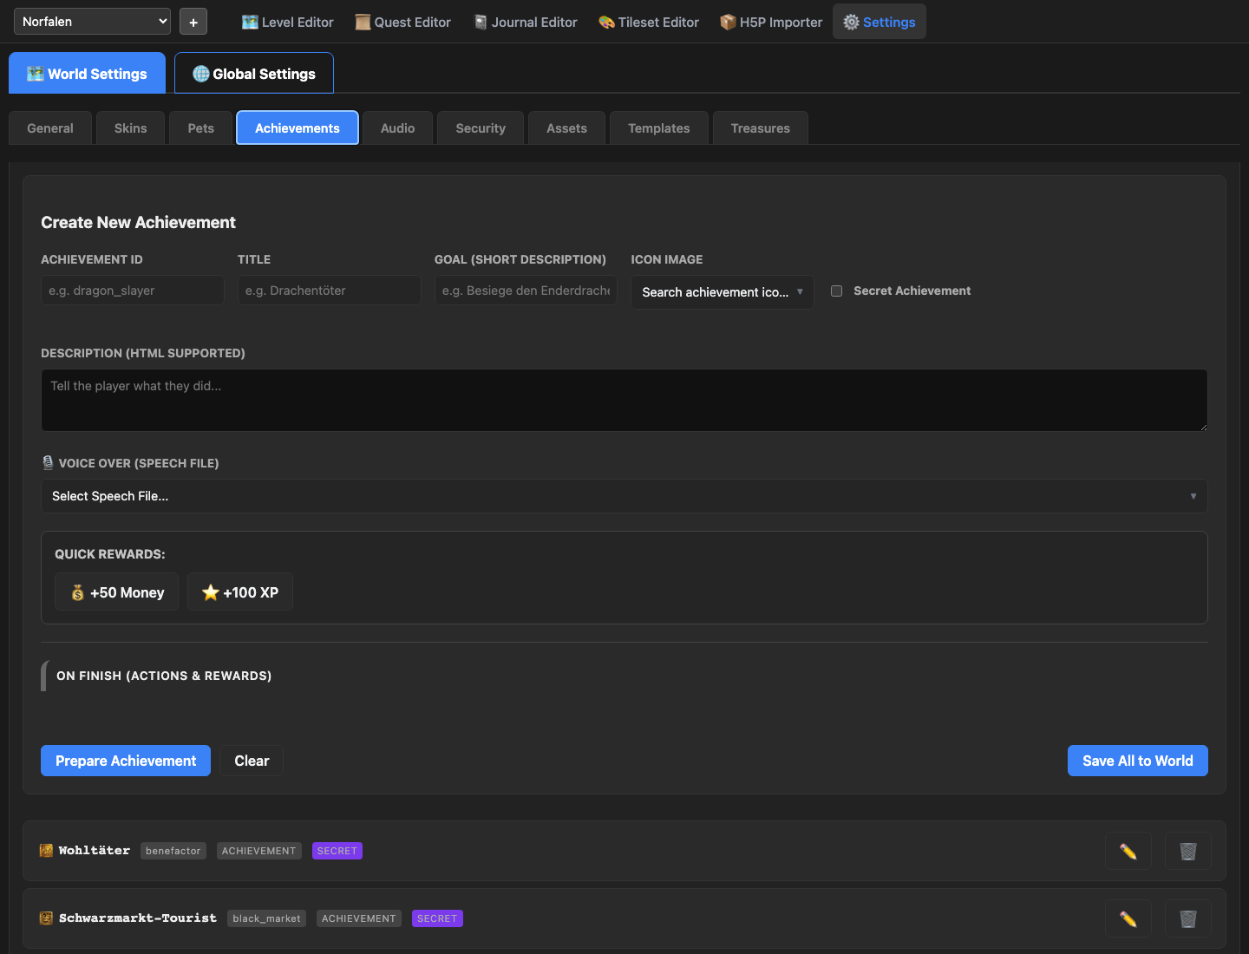Add the +100 XP quick reward

pyautogui.click(x=240, y=592)
